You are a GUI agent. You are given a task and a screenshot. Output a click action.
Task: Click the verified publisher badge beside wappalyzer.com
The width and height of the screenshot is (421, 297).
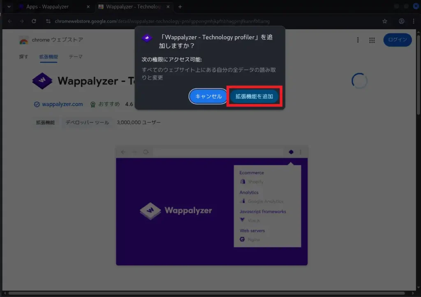coord(36,104)
